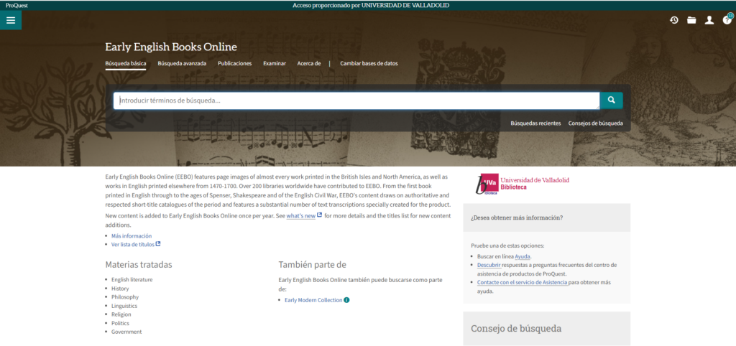Image resolution: width=736 pixels, height=346 pixels.
Task: Open the Publicaciones menu item
Action: (x=235, y=63)
